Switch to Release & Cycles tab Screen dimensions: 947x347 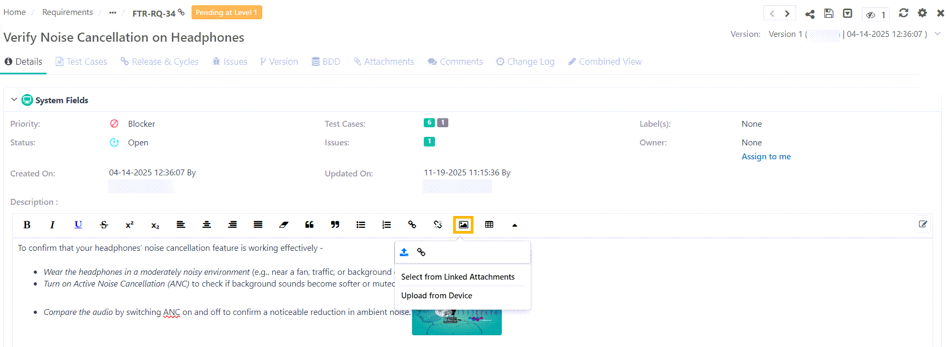(x=159, y=61)
